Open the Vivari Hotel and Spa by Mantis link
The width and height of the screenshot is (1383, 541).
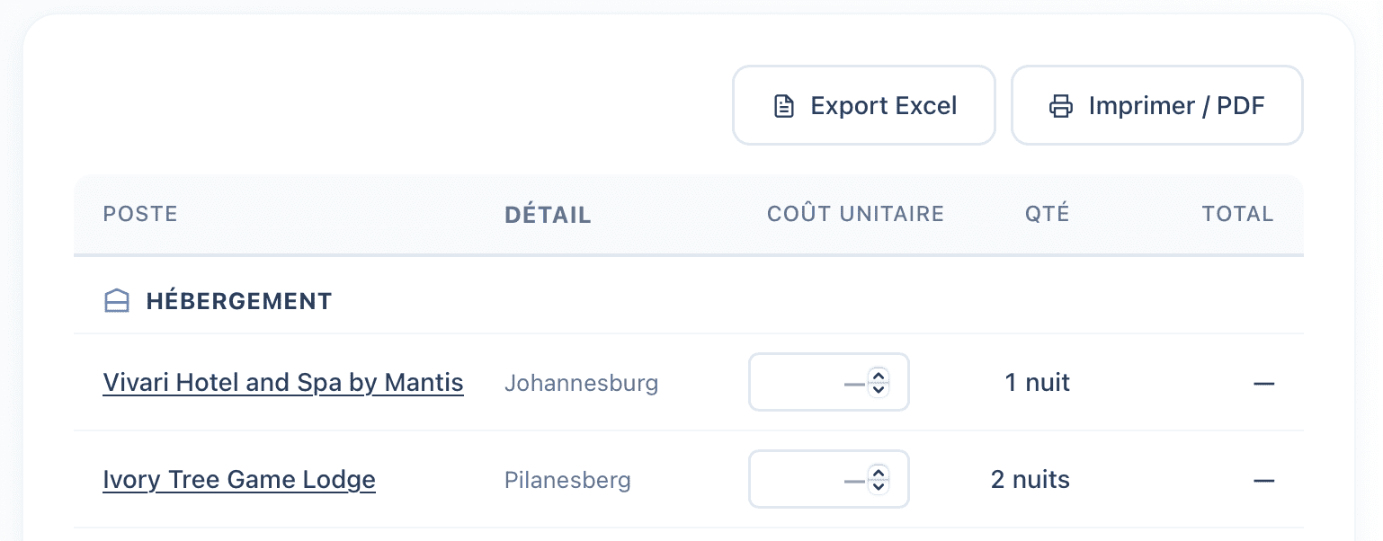click(x=283, y=383)
